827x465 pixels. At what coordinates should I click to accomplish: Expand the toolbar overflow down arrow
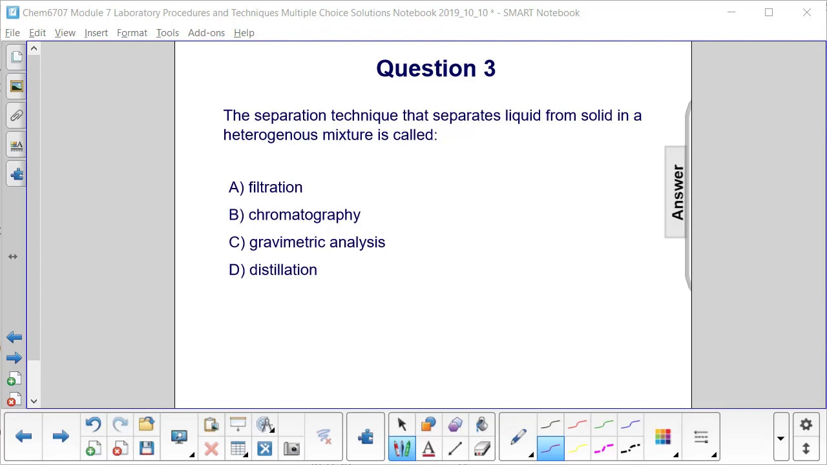click(x=780, y=438)
